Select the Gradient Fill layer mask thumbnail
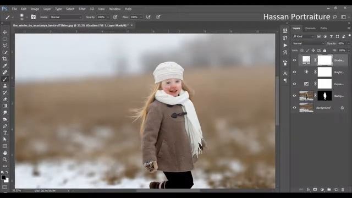Image resolution: width=352 pixels, height=198 pixels. 324,60
